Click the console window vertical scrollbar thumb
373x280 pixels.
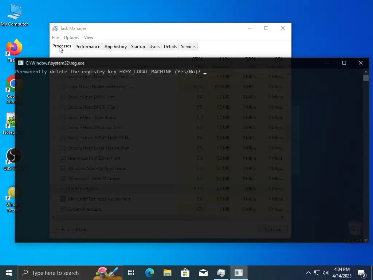366,78
